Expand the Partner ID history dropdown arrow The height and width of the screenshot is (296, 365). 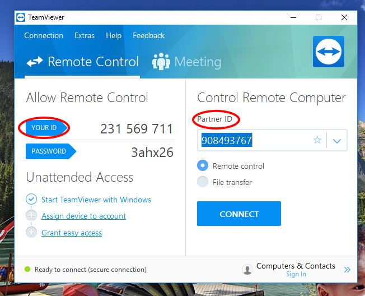click(x=337, y=141)
